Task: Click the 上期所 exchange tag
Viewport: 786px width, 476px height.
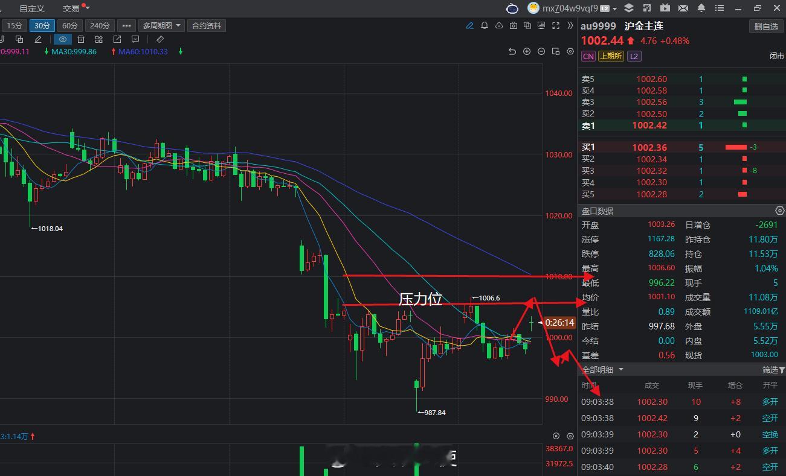Action: pyautogui.click(x=610, y=56)
